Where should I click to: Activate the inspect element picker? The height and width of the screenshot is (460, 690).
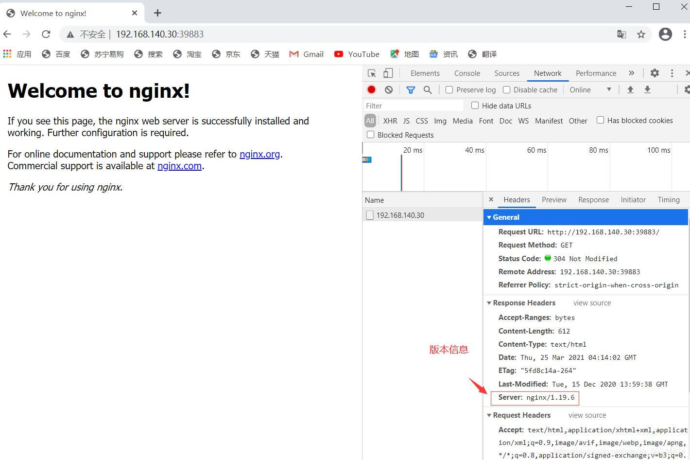click(x=372, y=73)
